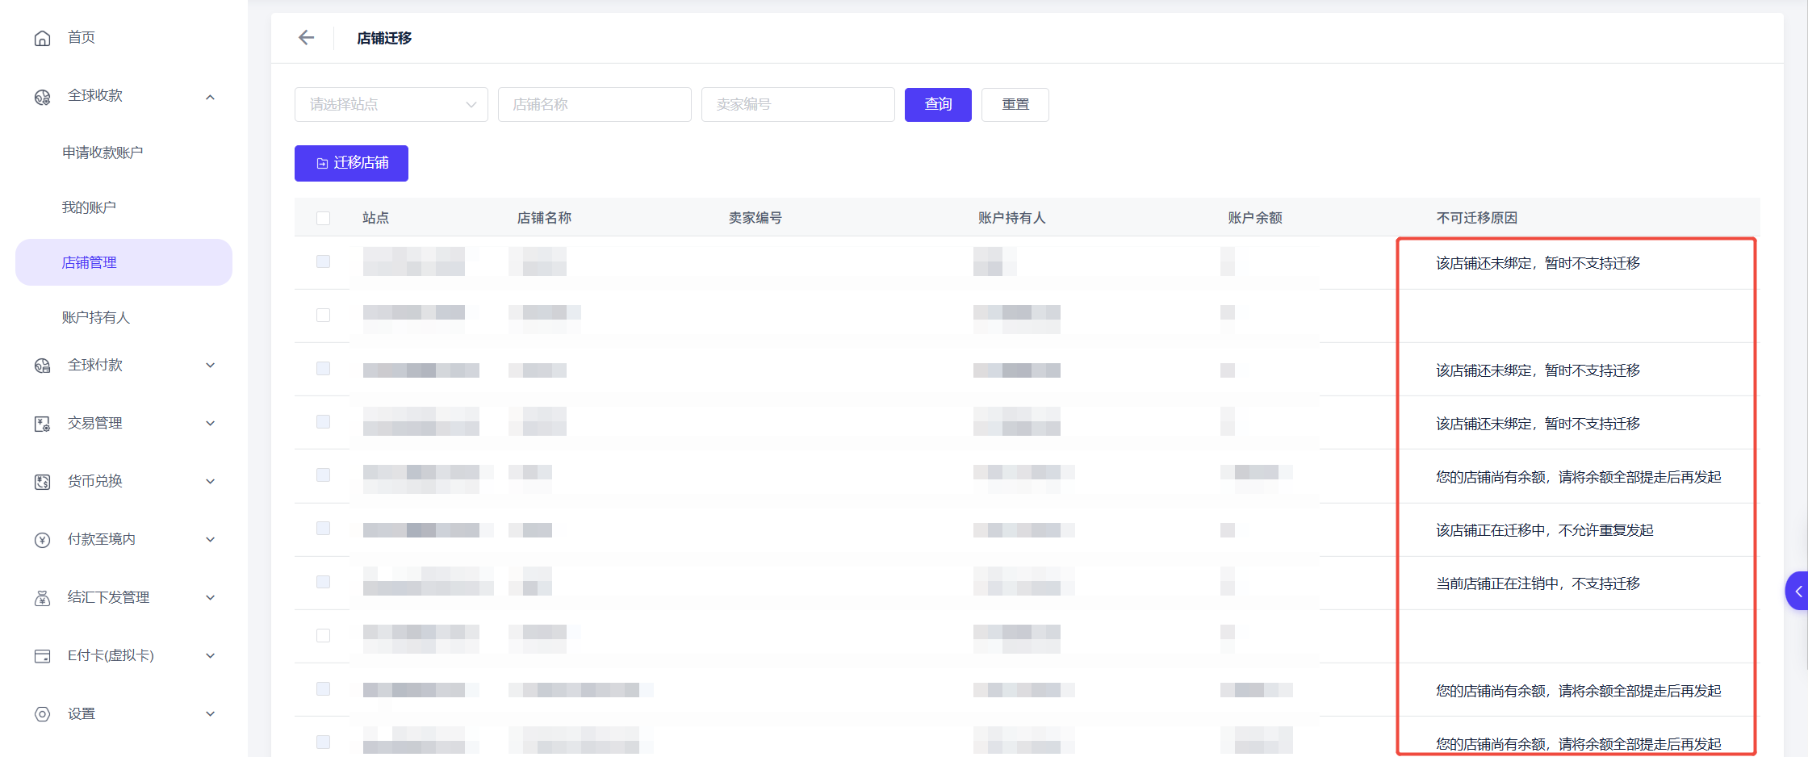Check the eighth row's checkbox

324,635
